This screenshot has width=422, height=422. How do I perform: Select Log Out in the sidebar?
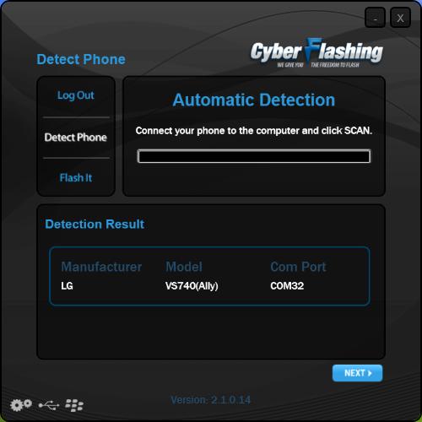[x=76, y=95]
